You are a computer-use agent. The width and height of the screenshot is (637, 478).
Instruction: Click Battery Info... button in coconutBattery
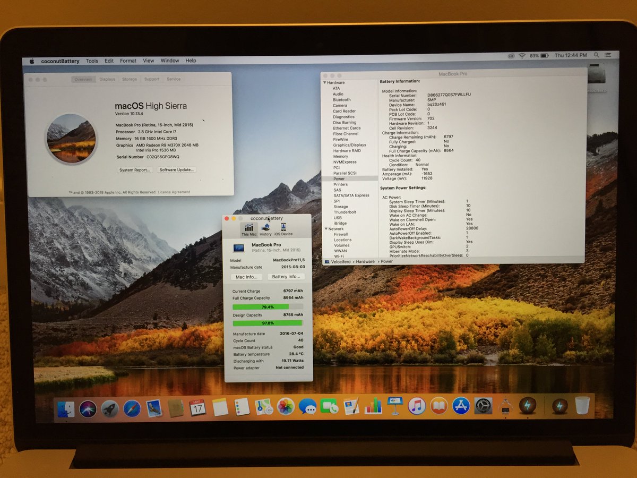(x=286, y=277)
